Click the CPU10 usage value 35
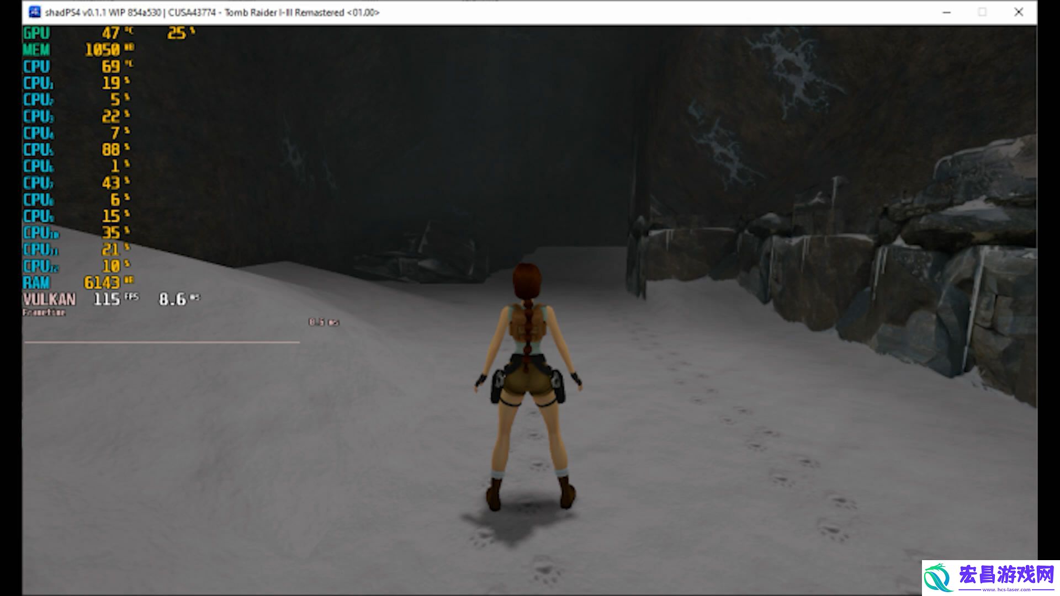The image size is (1060, 596). tap(110, 233)
